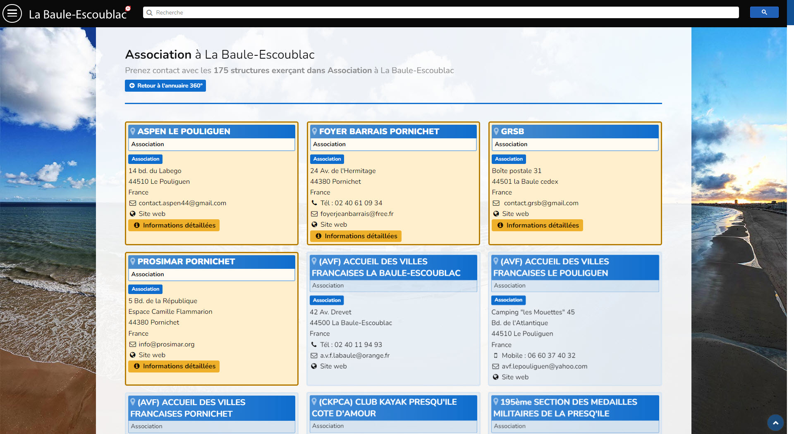Image resolution: width=794 pixels, height=434 pixels.
Task: Click map pin icon beside ASPEN LE POULIGUEN
Action: click(x=133, y=131)
